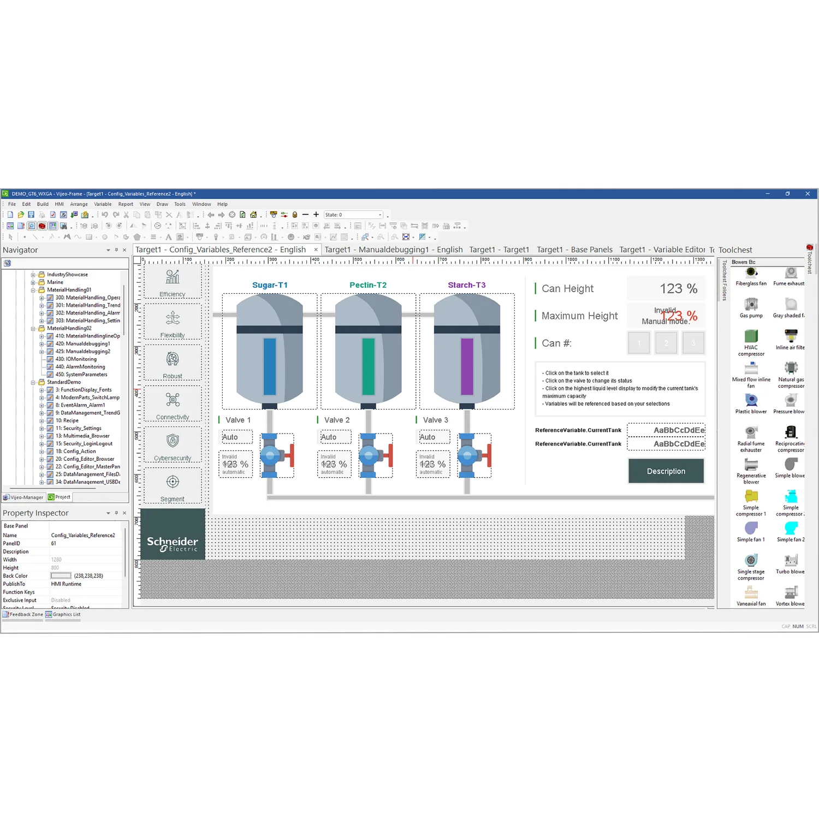Toggle the auto-hide pin on Navigator panel
Screen dimensions: 819x819
(x=116, y=250)
